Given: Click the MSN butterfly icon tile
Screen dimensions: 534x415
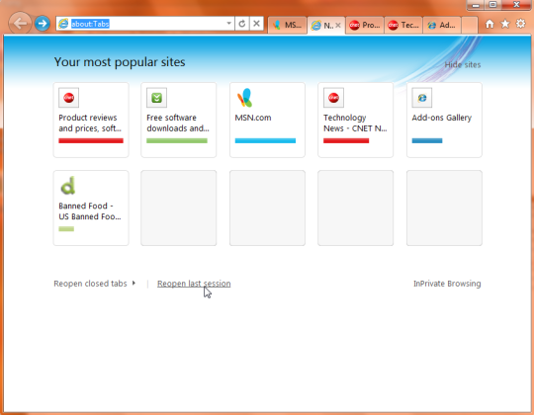Looking at the screenshot, I should 244,98.
